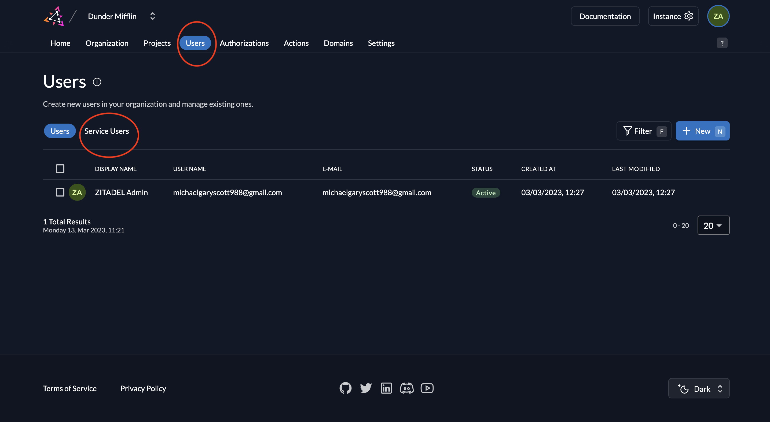This screenshot has height=422, width=770.
Task: Select the ZITADEL Admin user row
Action: 121,192
